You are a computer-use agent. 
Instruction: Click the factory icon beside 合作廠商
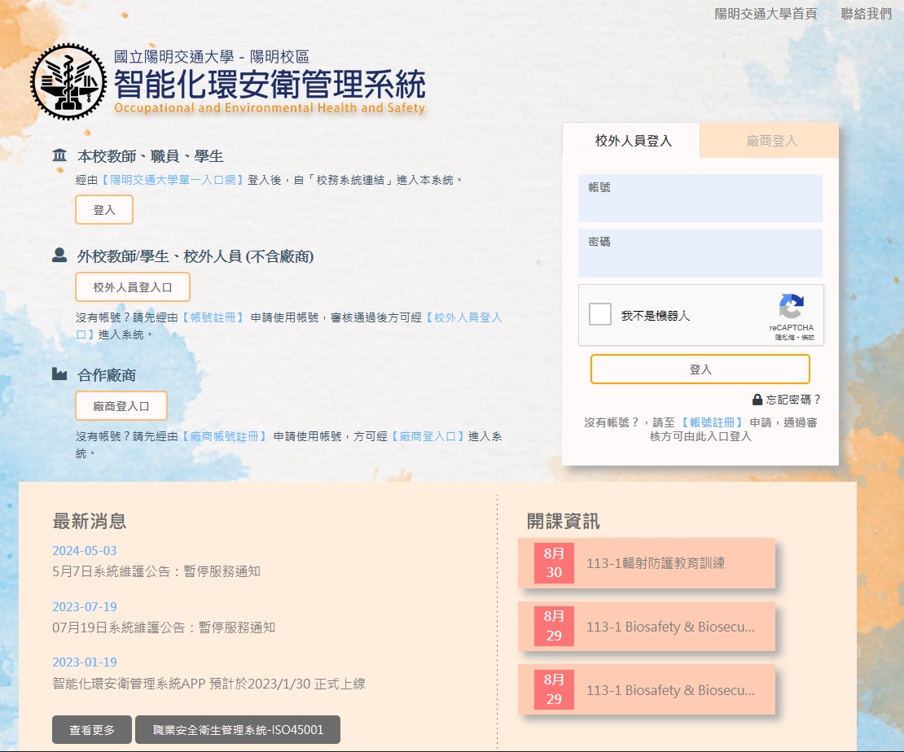pyautogui.click(x=59, y=374)
